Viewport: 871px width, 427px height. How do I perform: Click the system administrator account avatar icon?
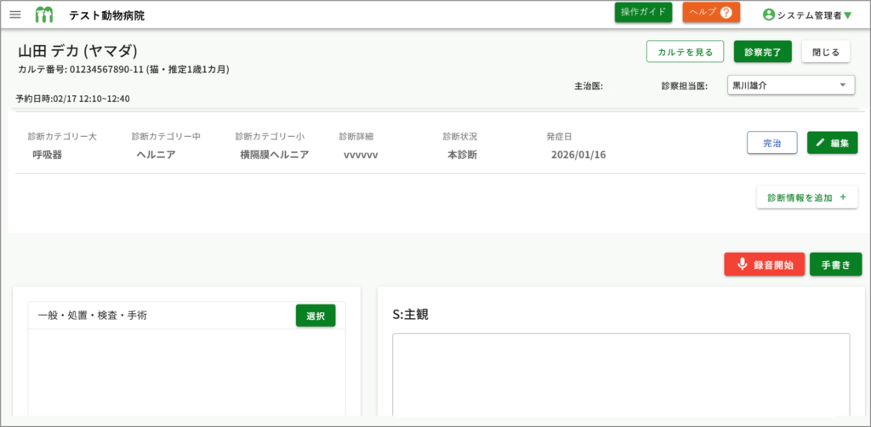[769, 14]
